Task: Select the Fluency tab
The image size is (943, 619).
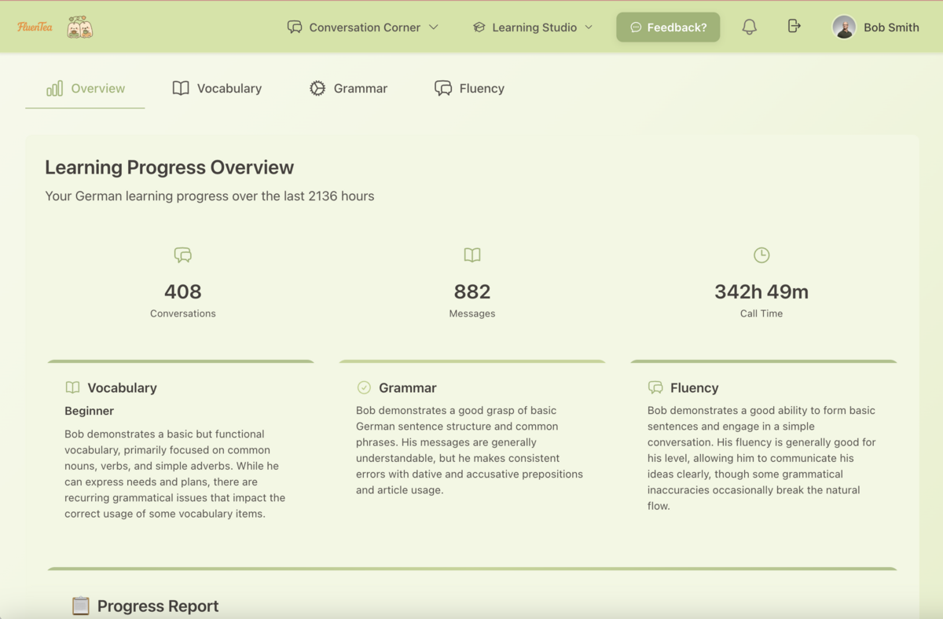Action: pyautogui.click(x=469, y=88)
